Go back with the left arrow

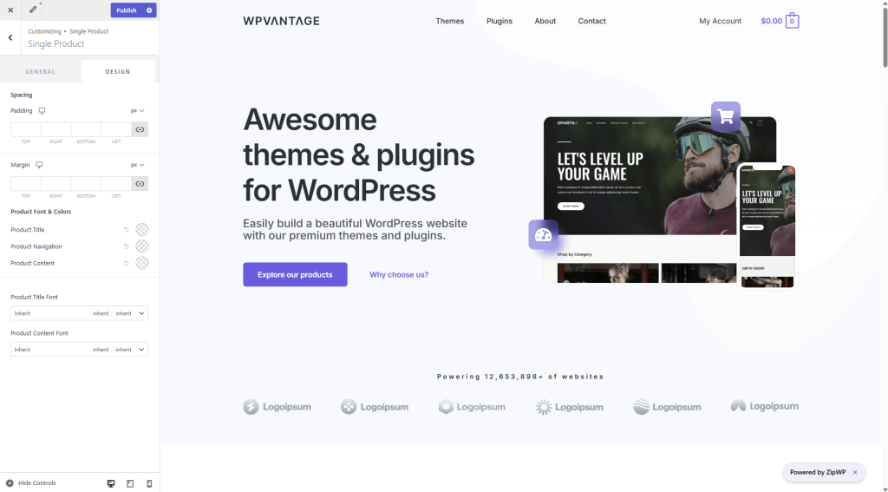point(10,37)
